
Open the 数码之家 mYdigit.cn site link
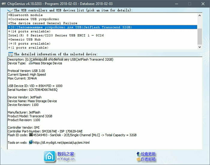[66, 156]
